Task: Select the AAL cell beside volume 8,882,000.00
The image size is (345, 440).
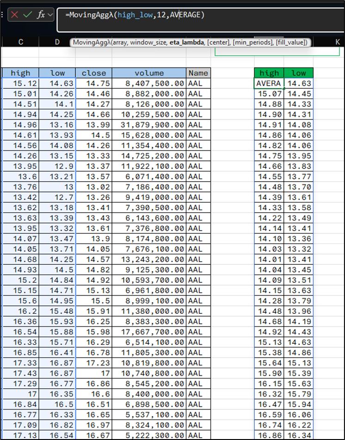Action: [x=198, y=94]
